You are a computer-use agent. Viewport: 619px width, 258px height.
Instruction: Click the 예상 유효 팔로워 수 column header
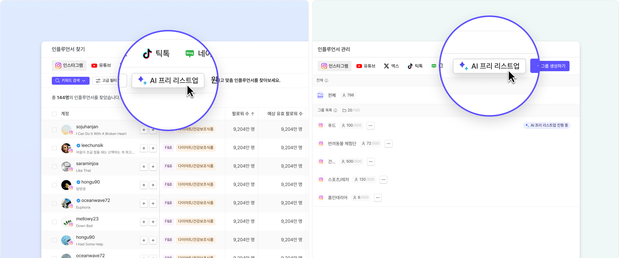click(x=285, y=114)
